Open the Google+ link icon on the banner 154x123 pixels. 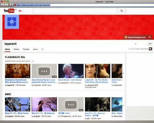tap(150, 37)
